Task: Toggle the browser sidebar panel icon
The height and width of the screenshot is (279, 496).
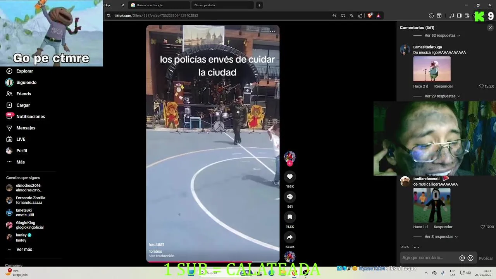Action: [459, 15]
